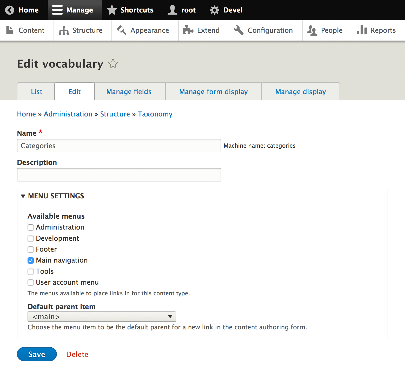Switch to the Manage fields tab
405x378 pixels.
click(x=129, y=92)
